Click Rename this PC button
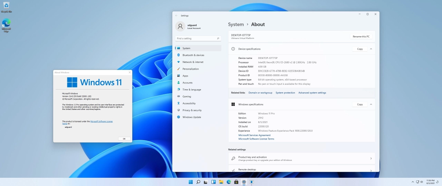This screenshot has height=186, width=442. (361, 37)
